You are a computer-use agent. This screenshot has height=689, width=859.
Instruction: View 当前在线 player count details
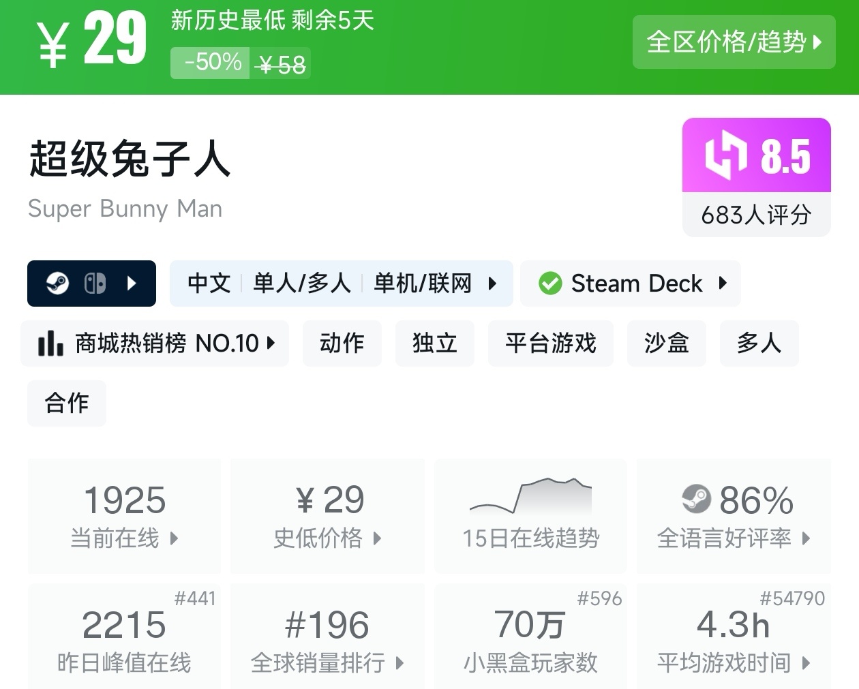tap(124, 516)
